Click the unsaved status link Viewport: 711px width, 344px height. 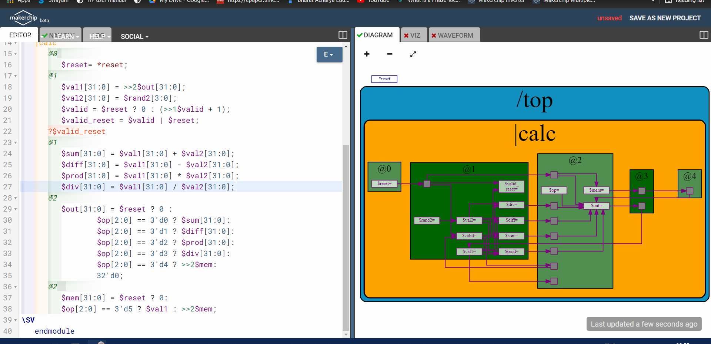[x=610, y=18]
